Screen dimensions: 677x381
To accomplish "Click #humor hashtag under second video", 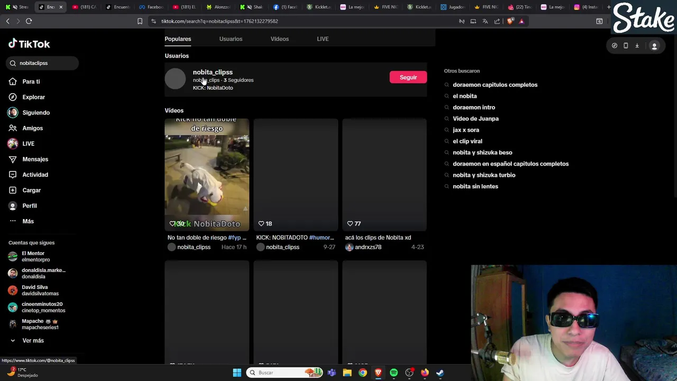I will pyautogui.click(x=322, y=238).
